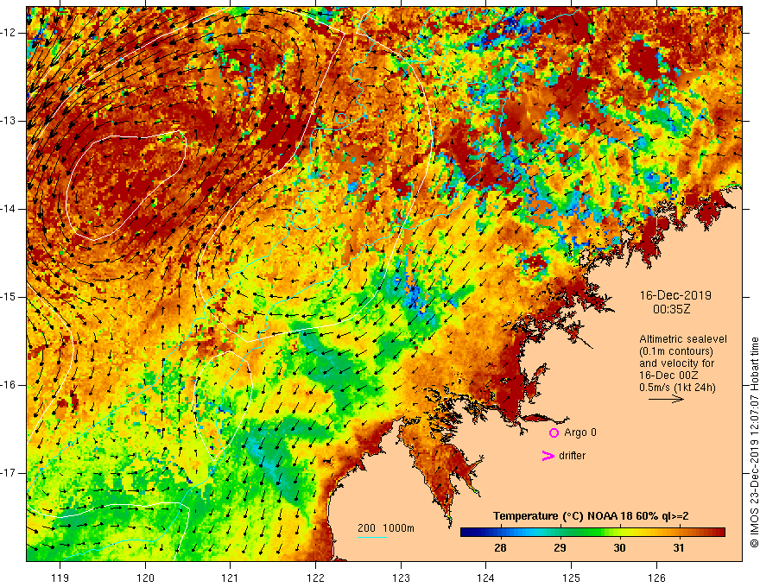This screenshot has width=760, height=587.
Task: Click the '0.5m/s (1kt 24h)' text
Action: point(677,388)
